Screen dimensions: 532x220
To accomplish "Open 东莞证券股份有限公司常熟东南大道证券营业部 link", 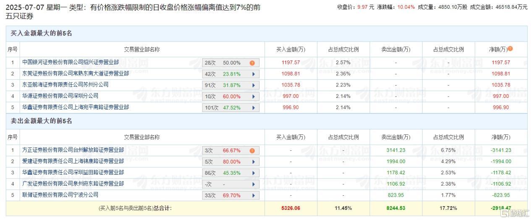I will [76, 73].
